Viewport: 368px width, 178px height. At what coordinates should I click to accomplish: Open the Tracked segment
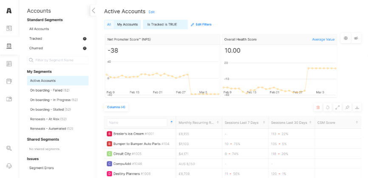coord(36,39)
